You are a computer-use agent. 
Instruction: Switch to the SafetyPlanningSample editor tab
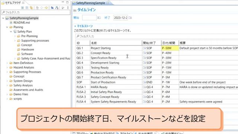[90, 3]
